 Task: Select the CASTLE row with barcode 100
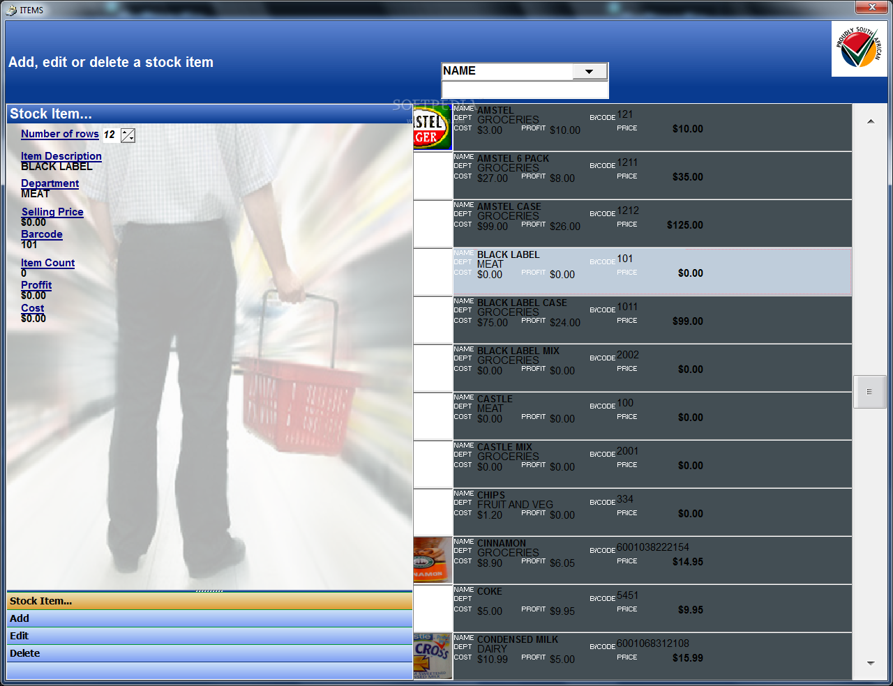652,416
